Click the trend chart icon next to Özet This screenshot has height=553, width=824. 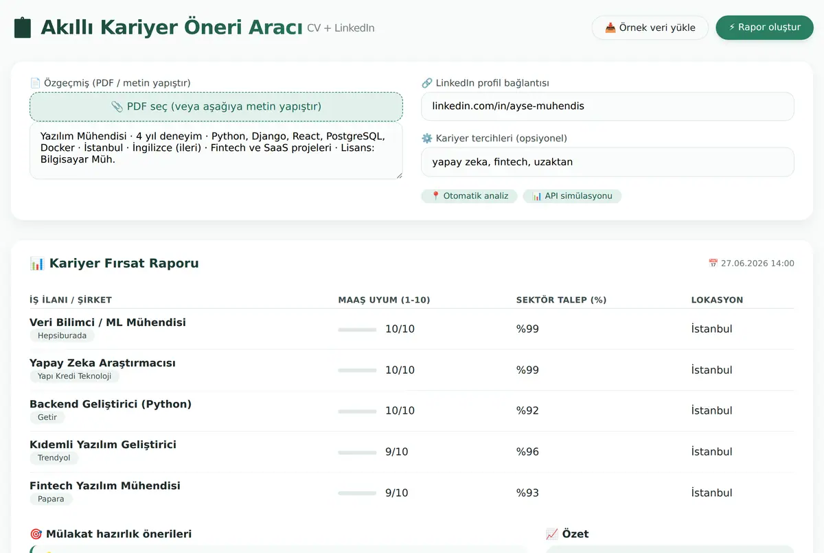coord(552,534)
